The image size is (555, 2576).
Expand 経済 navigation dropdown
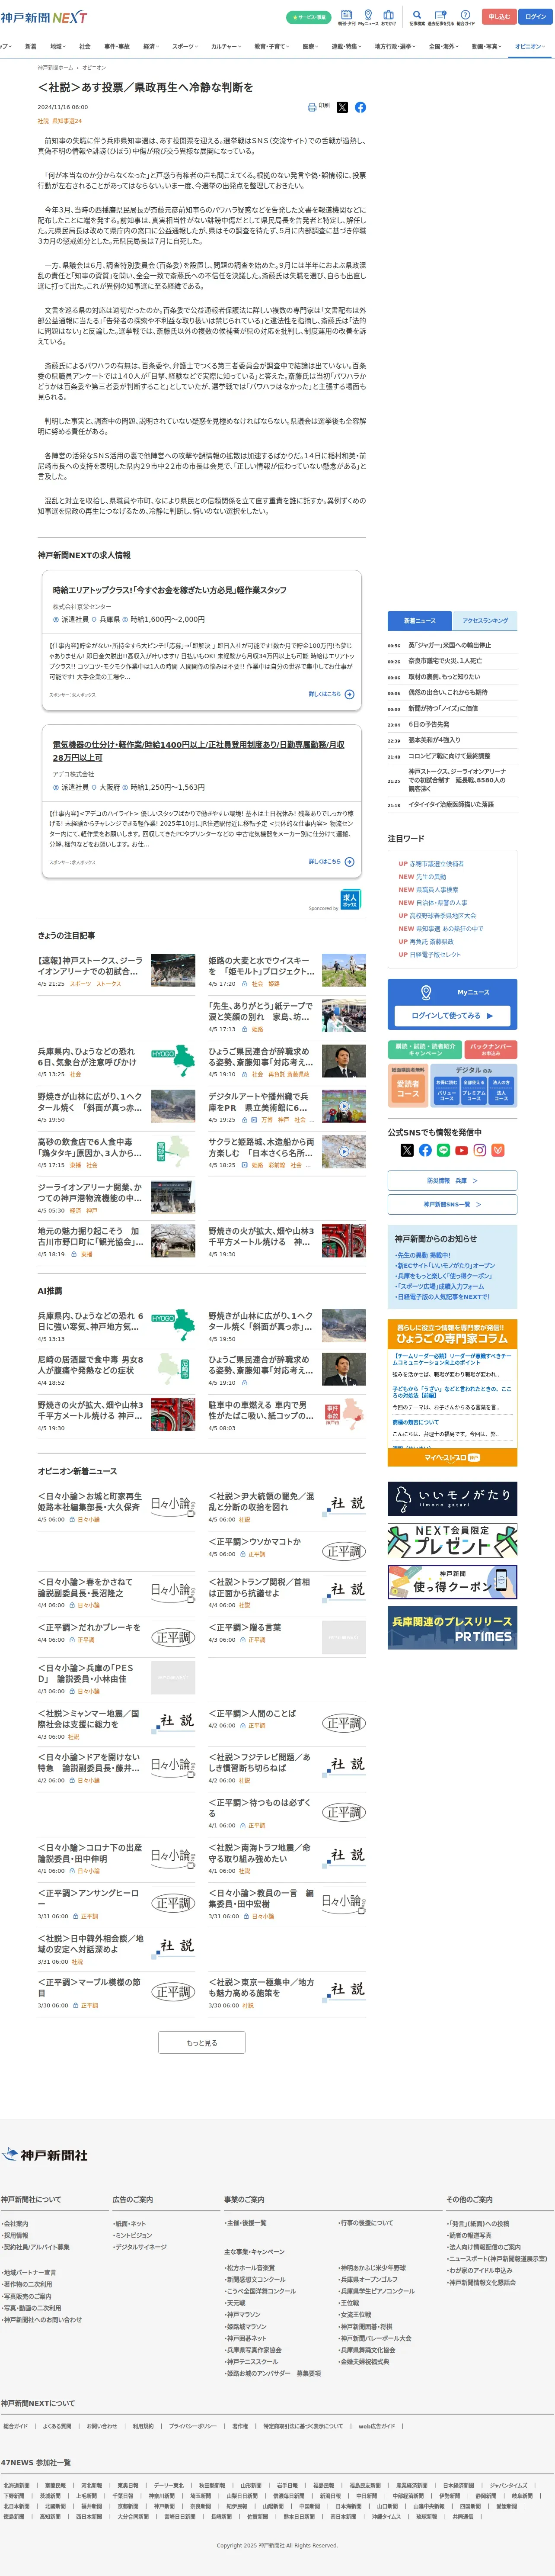(151, 46)
